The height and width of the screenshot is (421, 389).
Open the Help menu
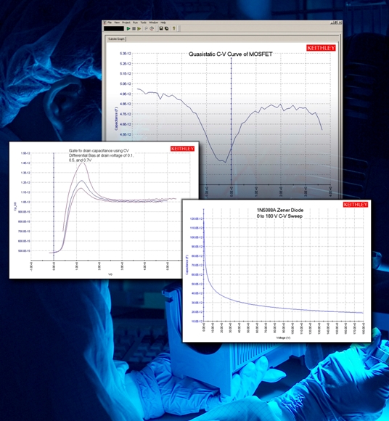(163, 23)
